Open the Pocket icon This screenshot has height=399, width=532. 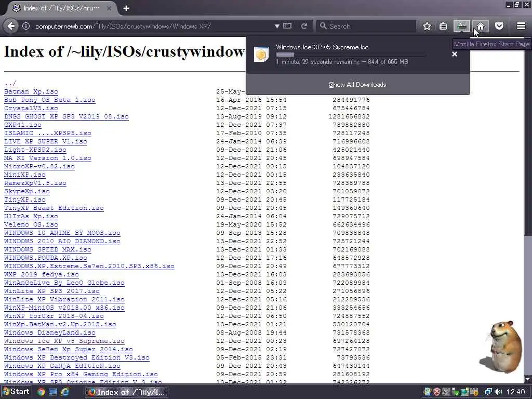[499, 26]
